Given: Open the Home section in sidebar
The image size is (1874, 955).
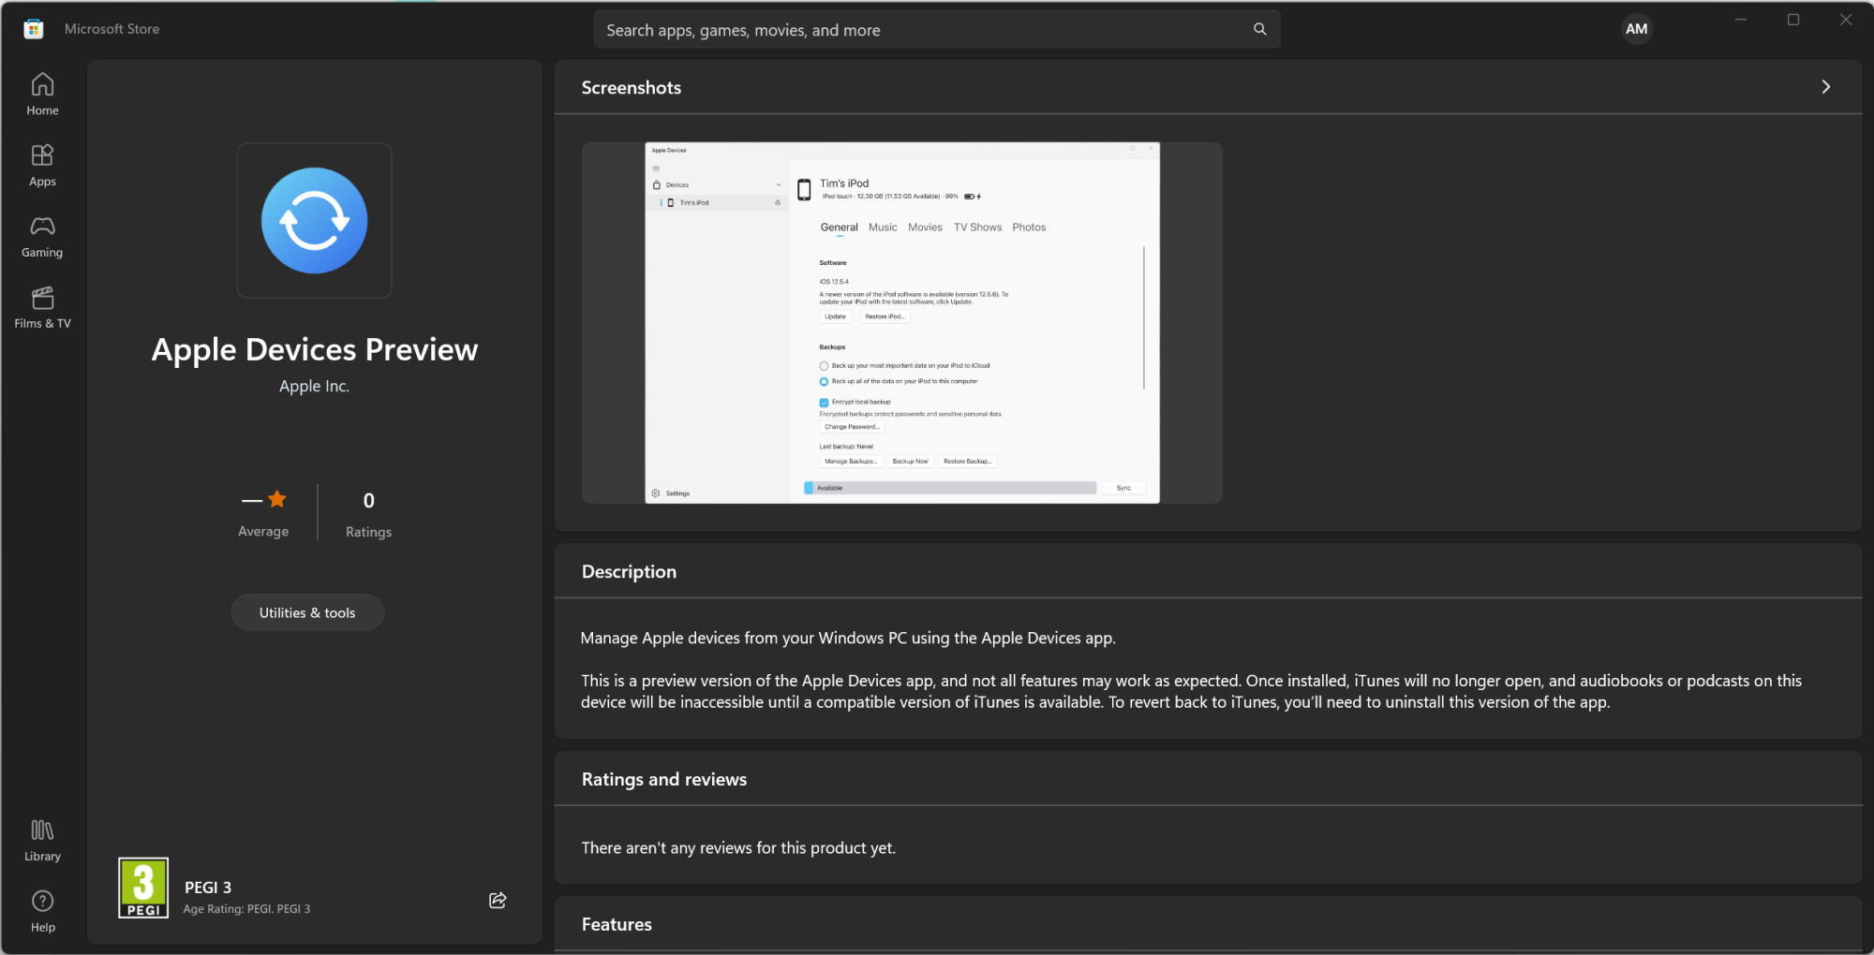Looking at the screenshot, I should click(x=42, y=94).
